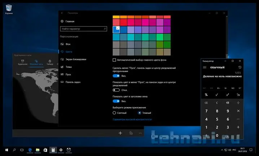Switch to the Таймер tab in Alarms app
Image resolution: width=259 pixels, height=156 pixels.
[50, 63]
